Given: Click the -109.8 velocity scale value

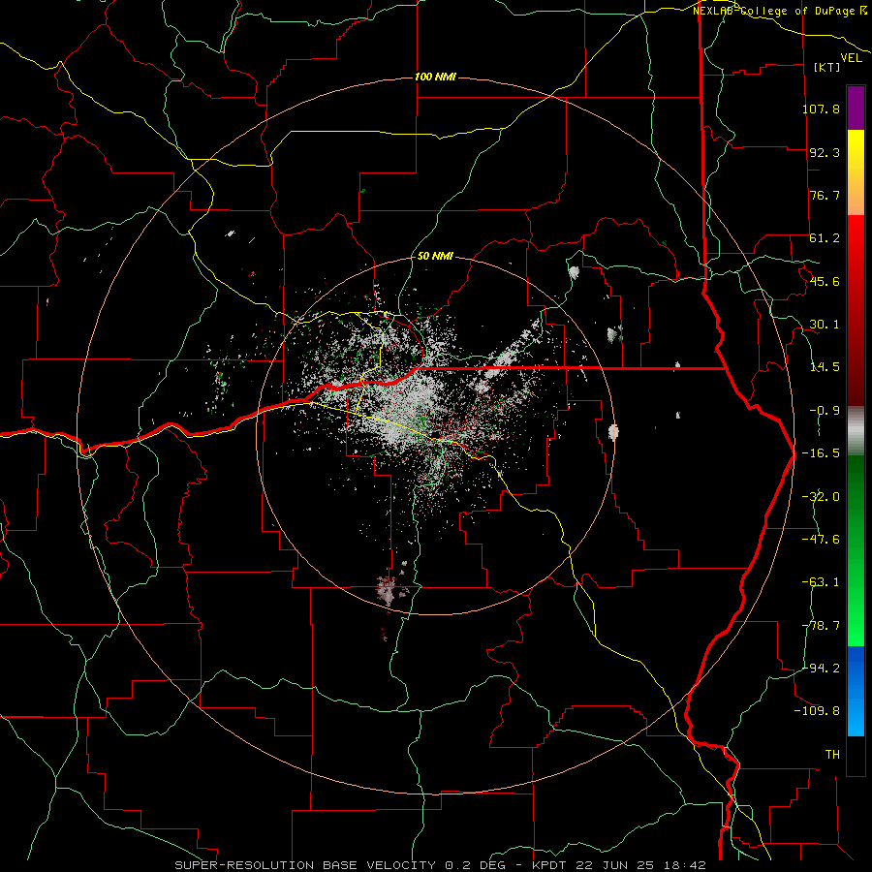Looking at the screenshot, I should coord(817,711).
